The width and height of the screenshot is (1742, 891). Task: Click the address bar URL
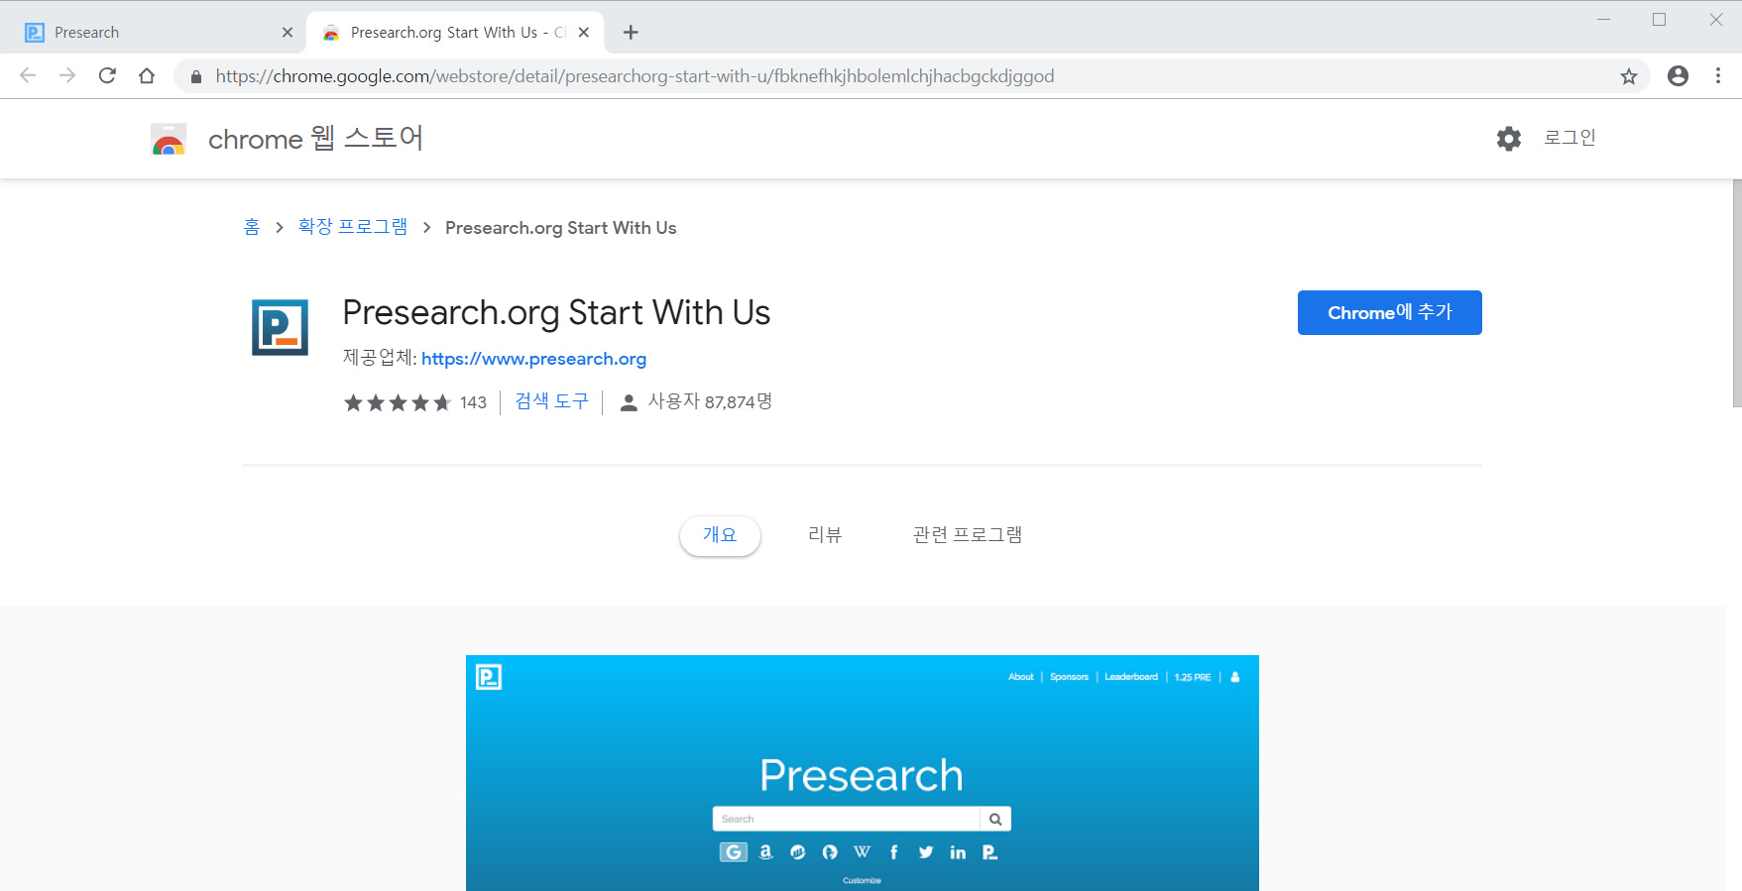tap(635, 76)
